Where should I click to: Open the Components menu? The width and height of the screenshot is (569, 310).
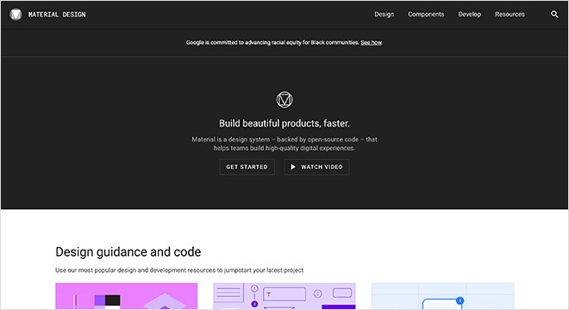tap(426, 14)
